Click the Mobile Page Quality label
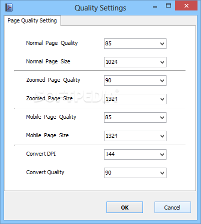 (51, 117)
